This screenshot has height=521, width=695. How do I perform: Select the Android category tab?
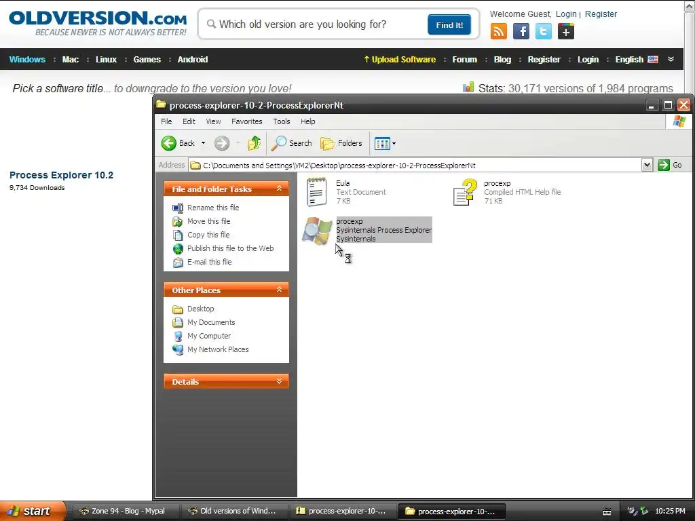click(193, 60)
